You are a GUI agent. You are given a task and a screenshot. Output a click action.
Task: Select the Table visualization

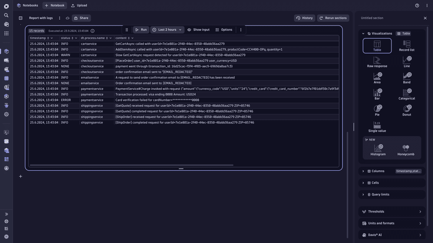coord(377,46)
